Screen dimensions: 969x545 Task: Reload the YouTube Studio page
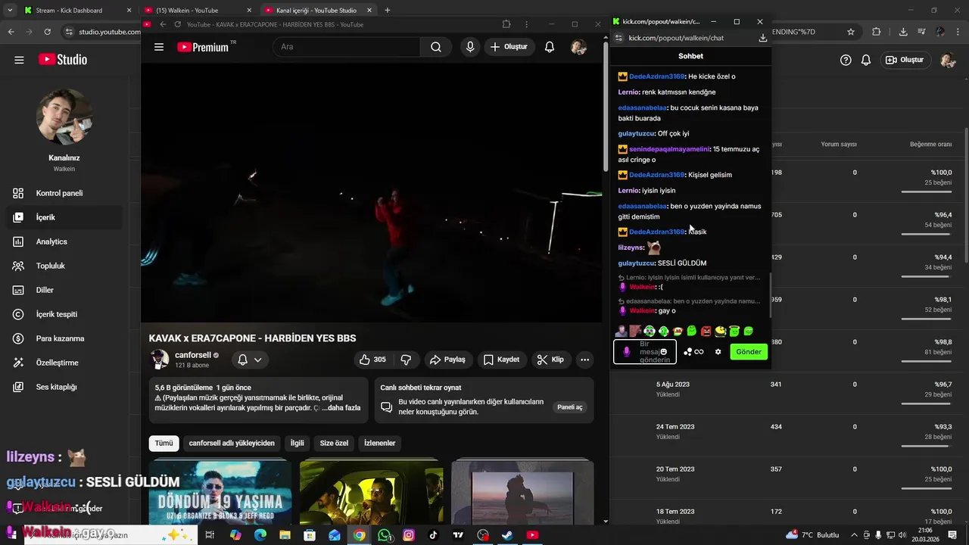47,32
